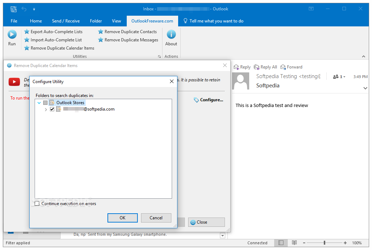Toggle the Outlook Stores checkbox
This screenshot has width=372, height=250.
(x=45, y=103)
